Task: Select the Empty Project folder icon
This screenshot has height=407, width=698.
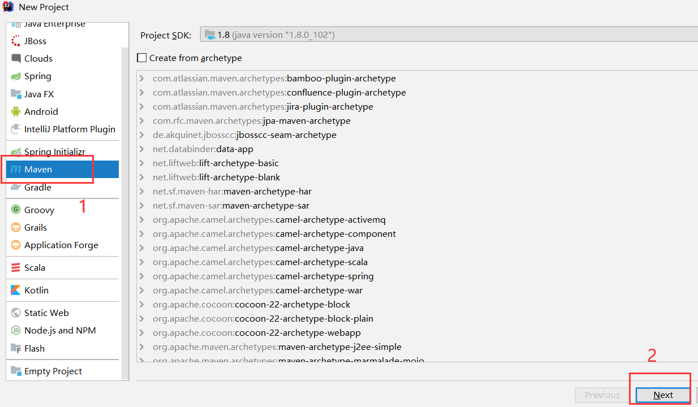Action: 16,371
